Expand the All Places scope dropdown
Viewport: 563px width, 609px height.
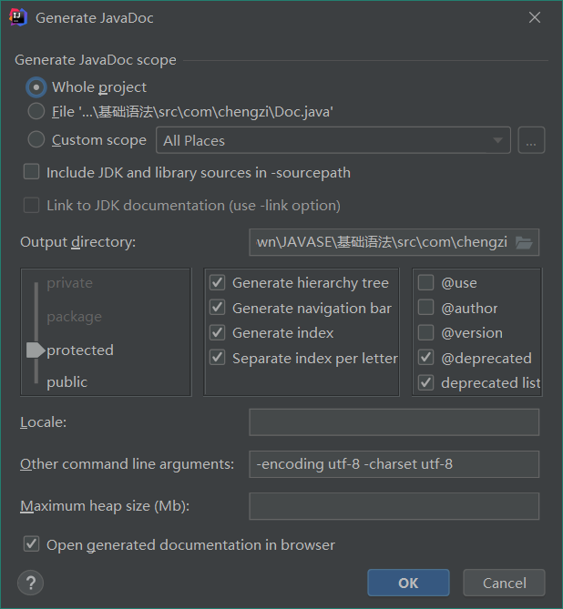(333, 140)
